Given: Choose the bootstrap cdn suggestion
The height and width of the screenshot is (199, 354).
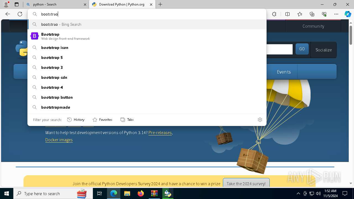Looking at the screenshot, I should [147, 77].
